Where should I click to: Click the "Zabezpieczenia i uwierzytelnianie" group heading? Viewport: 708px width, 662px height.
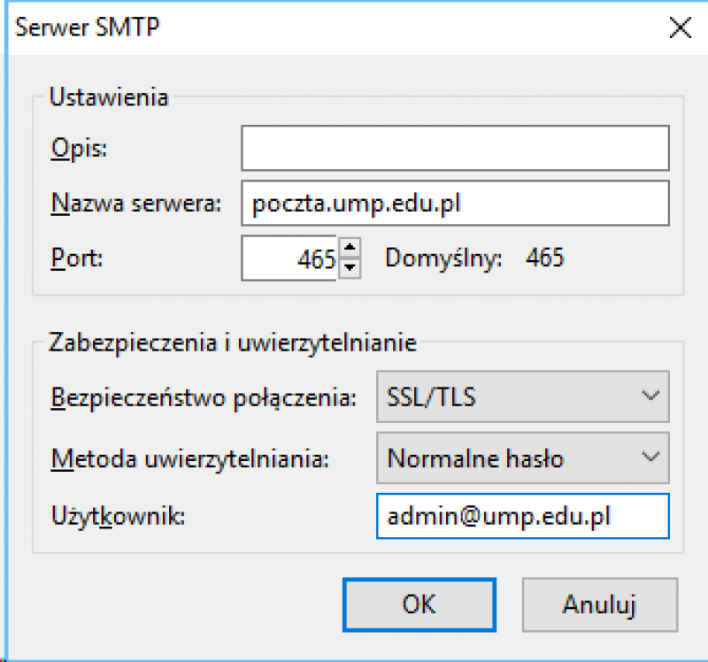coord(232,342)
